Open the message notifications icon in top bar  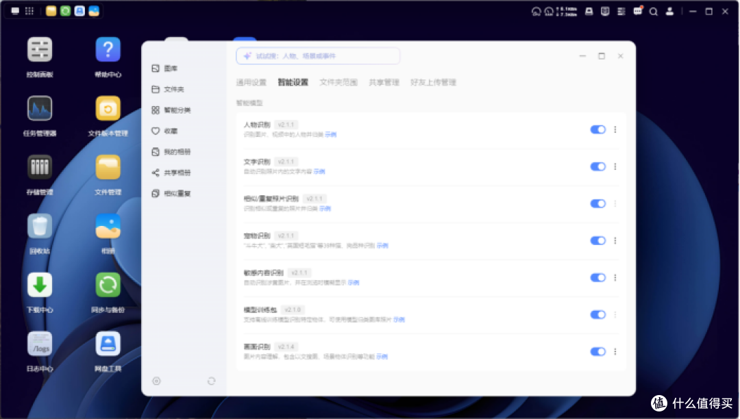click(x=638, y=11)
